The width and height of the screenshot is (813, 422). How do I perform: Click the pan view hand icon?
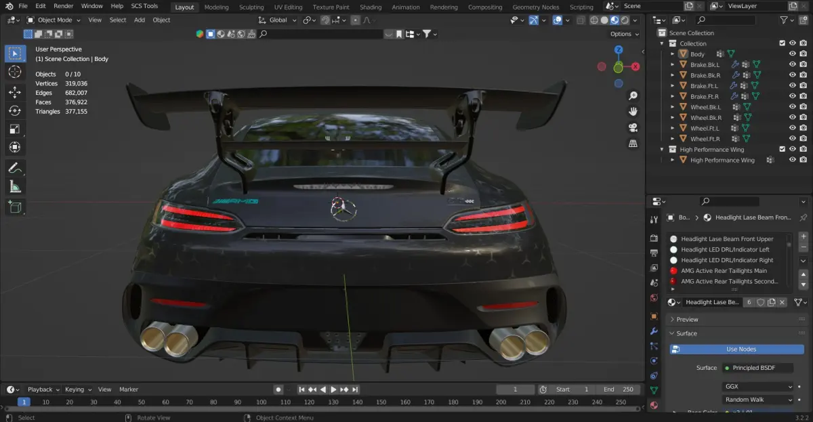[633, 111]
